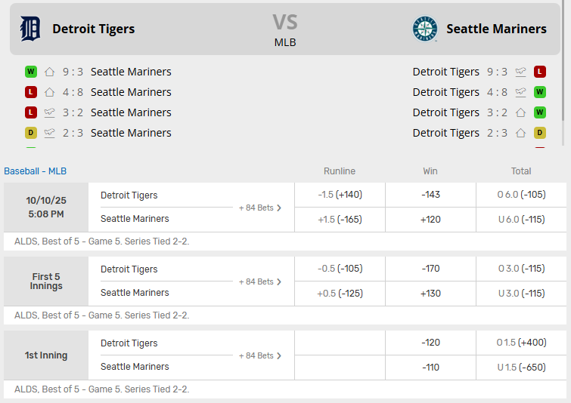The height and width of the screenshot is (403, 571).
Task: Select Seattle Mariners +120 win odds
Action: tap(430, 219)
